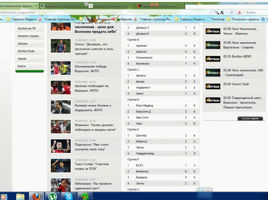Open Архив in the sidebar menu

30,58
